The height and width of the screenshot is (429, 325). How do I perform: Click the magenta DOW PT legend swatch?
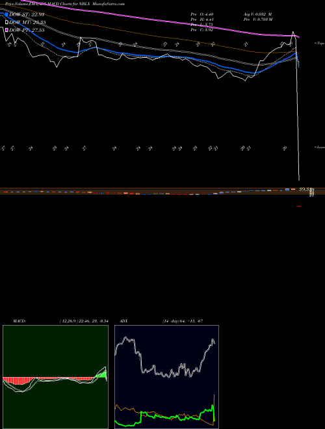click(x=6, y=30)
